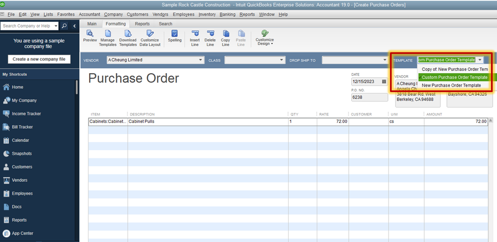Viewport: 497px width, 242px height.
Task: Choose Custom Purchase Order Template
Action: pyautogui.click(x=455, y=77)
